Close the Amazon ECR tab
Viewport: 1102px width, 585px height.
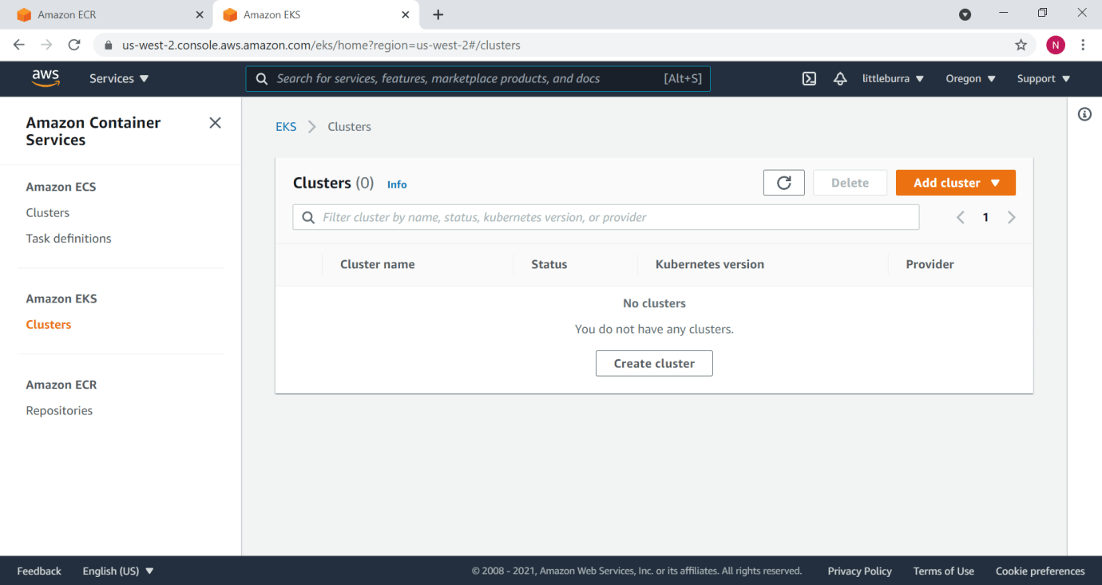[x=199, y=14]
